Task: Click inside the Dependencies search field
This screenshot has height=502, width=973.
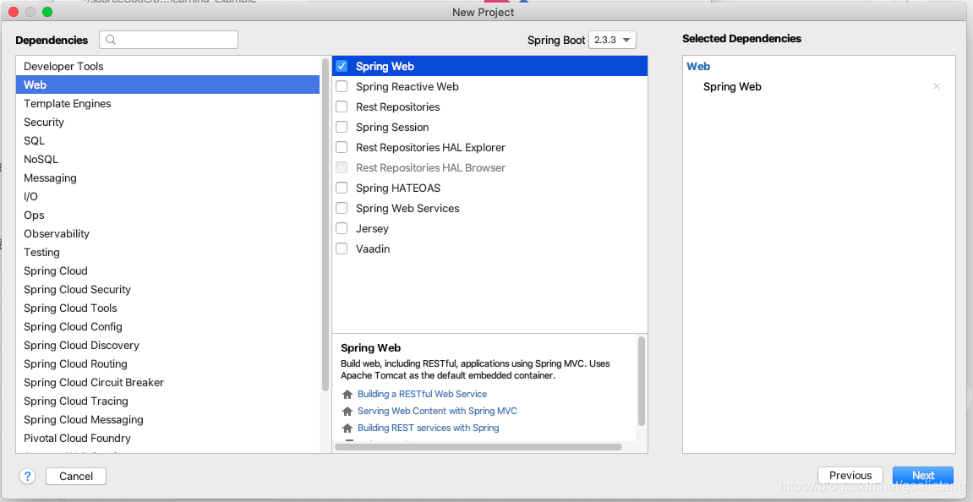Action: coord(169,39)
